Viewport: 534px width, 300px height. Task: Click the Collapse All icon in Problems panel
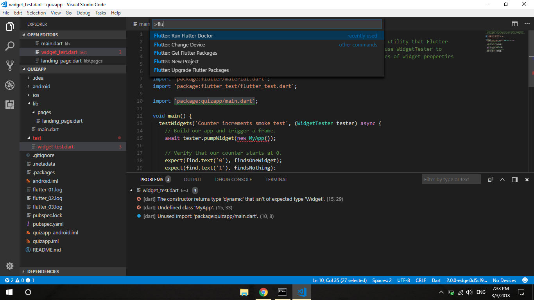[x=490, y=179]
